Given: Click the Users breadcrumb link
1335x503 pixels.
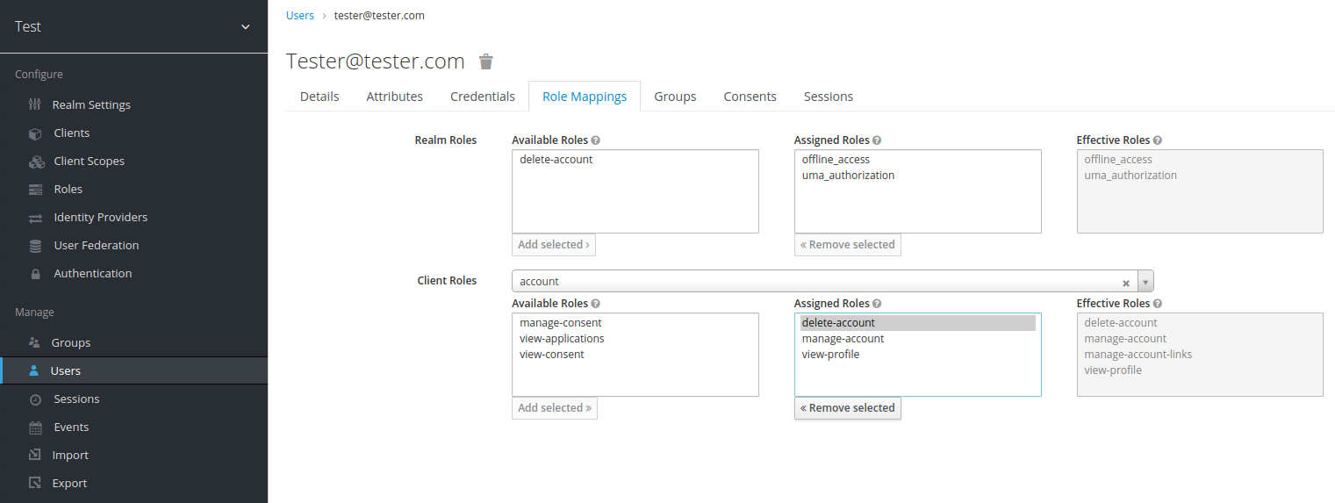Looking at the screenshot, I should [x=300, y=16].
